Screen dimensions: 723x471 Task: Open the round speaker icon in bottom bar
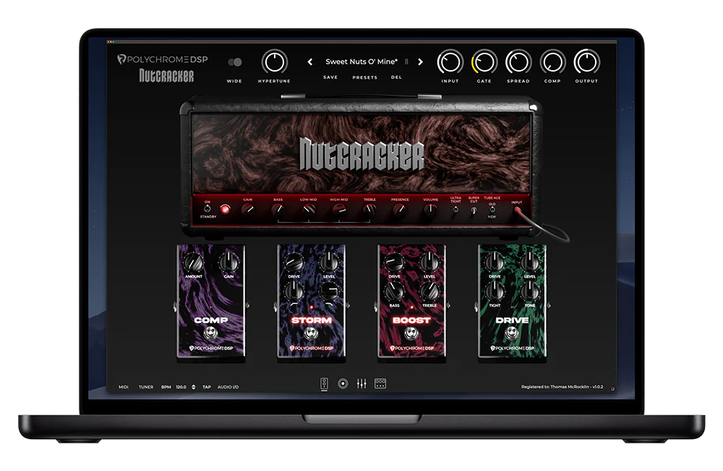click(x=343, y=383)
